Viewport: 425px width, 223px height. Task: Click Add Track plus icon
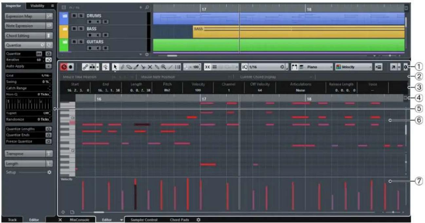[141, 7]
